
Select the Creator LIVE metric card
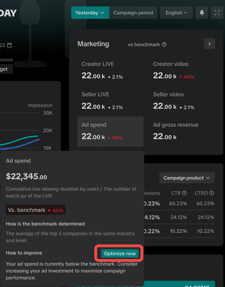point(110,71)
